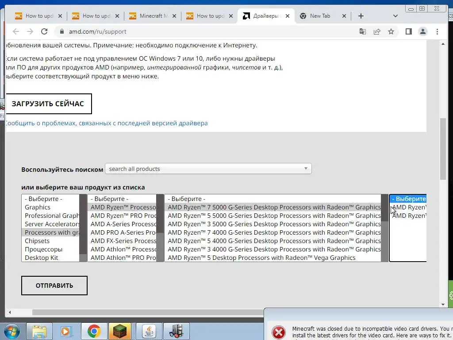Switch to second How to upd tab
Screen dimensions: 453x340
coord(96,16)
